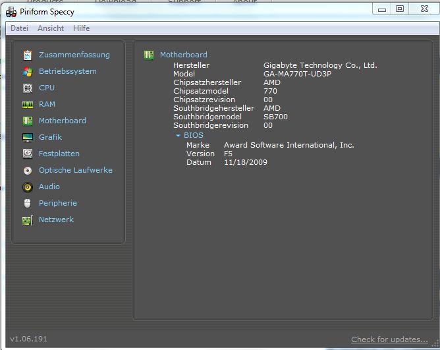Open the Peripherie section
Image resolution: width=440 pixels, height=350 pixels.
pyautogui.click(x=58, y=203)
